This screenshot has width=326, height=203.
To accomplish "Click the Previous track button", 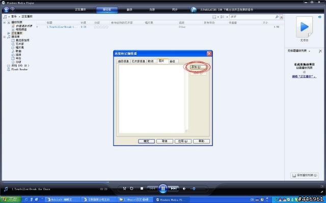I will point(152,188).
